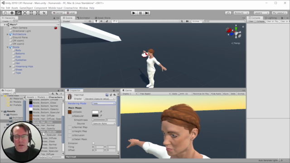Select the Hand tool

[x=5, y=13]
